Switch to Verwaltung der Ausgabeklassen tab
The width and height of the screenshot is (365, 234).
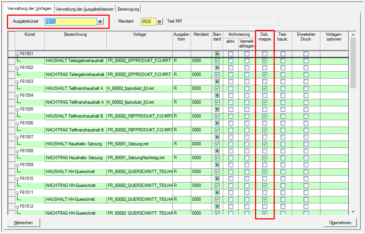pyautogui.click(x=85, y=9)
